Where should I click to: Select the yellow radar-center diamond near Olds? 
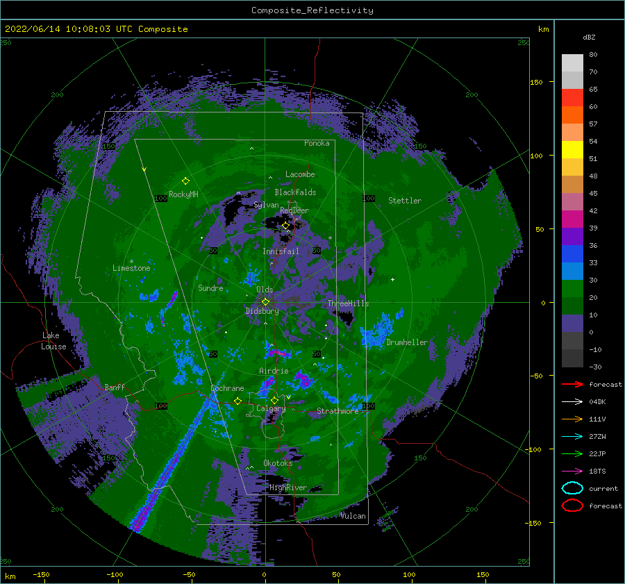click(x=265, y=302)
